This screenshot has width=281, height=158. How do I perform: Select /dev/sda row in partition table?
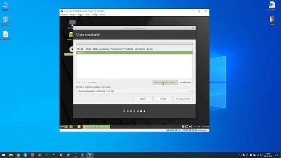[134, 53]
